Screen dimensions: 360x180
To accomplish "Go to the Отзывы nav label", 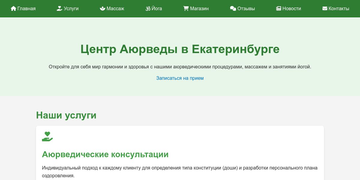I will pos(246,9).
